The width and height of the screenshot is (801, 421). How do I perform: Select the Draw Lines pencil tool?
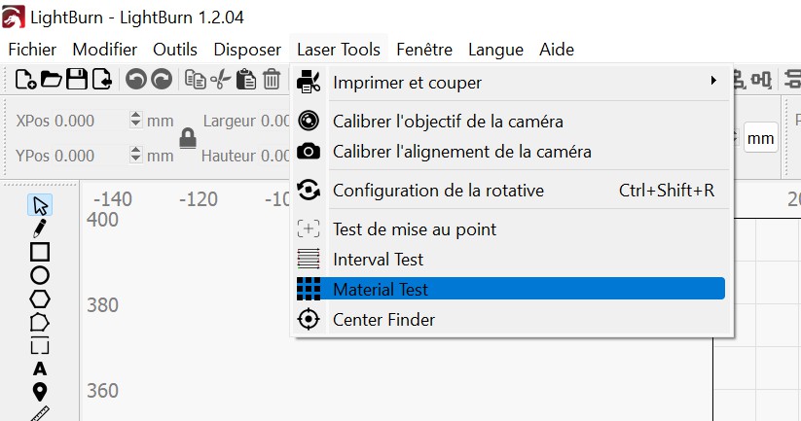click(40, 228)
